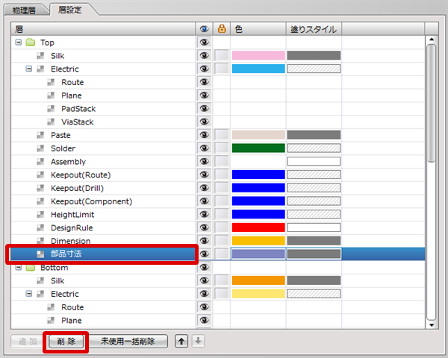The width and height of the screenshot is (448, 358).
Task: Click the lock icon in column header
Action: pos(221,29)
